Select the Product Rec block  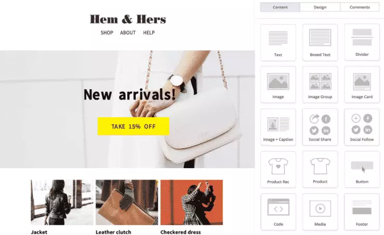(278, 170)
